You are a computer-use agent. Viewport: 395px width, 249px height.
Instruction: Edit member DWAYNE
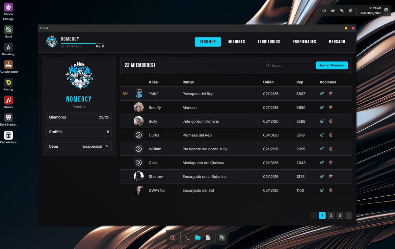(x=322, y=190)
